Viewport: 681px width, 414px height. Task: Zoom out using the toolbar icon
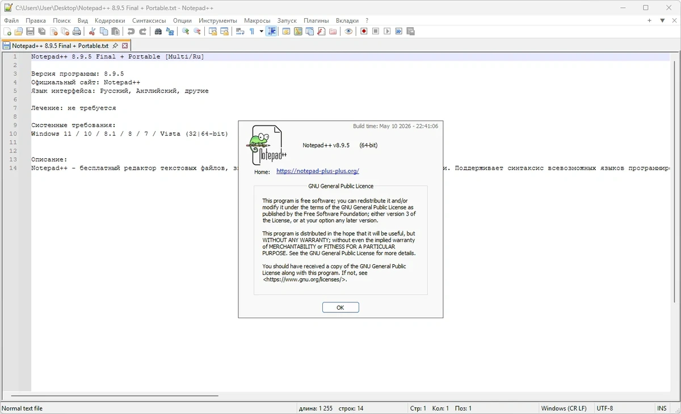tap(197, 31)
